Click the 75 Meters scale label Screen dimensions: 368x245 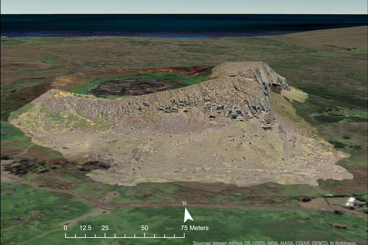tap(195, 228)
